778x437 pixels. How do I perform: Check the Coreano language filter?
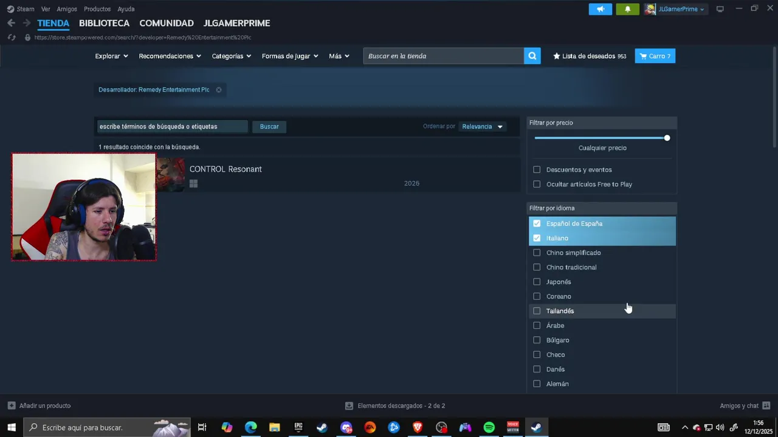click(x=537, y=296)
